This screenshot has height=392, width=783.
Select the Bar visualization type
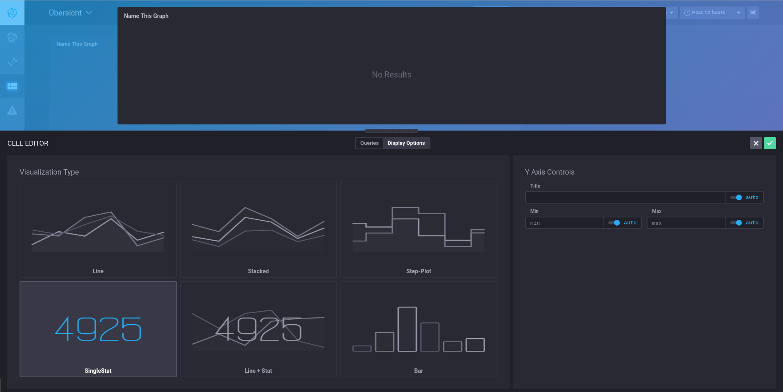[x=418, y=329]
